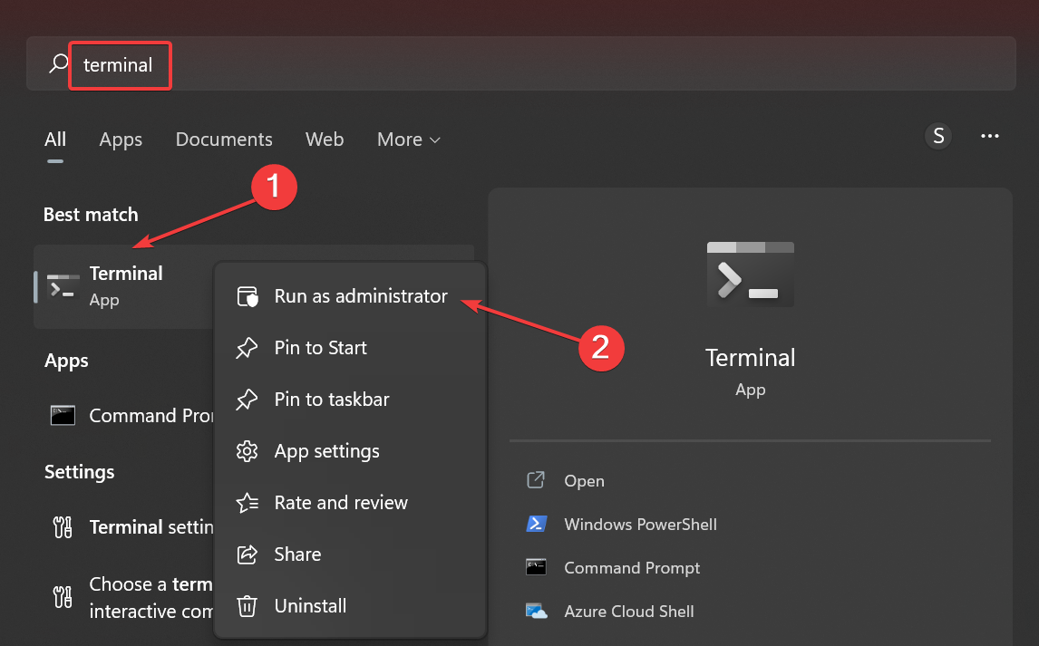Click the large Terminal icon in preview pane
Screen dimensions: 1039x646
pyautogui.click(x=750, y=275)
